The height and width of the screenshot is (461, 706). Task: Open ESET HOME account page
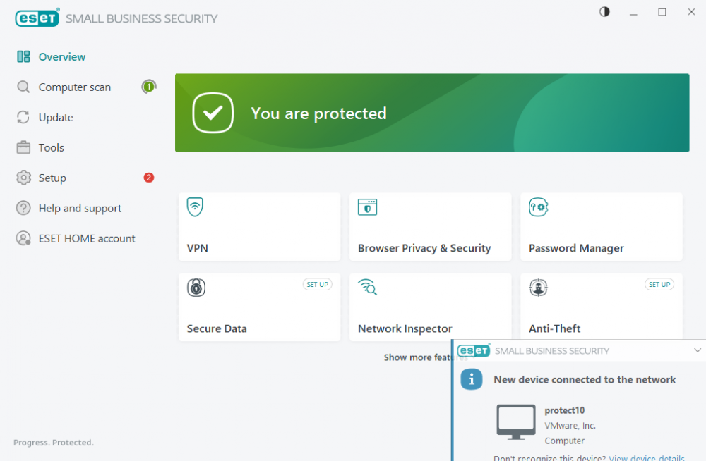pos(87,239)
